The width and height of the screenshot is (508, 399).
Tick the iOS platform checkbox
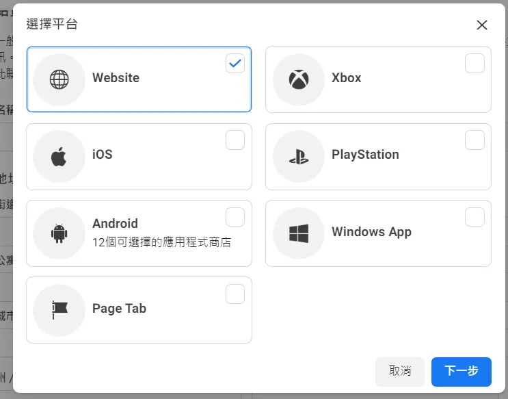pyautogui.click(x=235, y=140)
